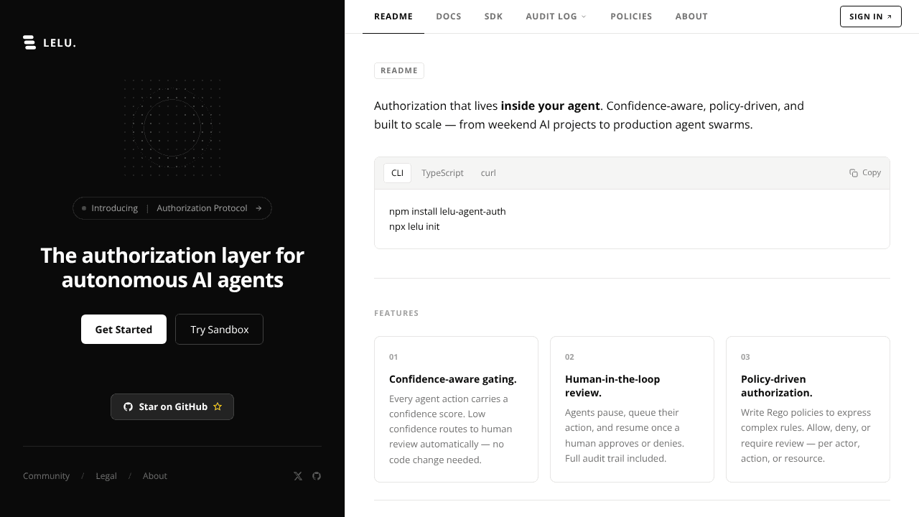
Task: Click the 'npm install lelu-agent-auth' line
Action: tap(447, 212)
